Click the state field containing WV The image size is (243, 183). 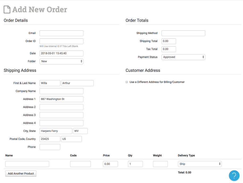pos(80,131)
